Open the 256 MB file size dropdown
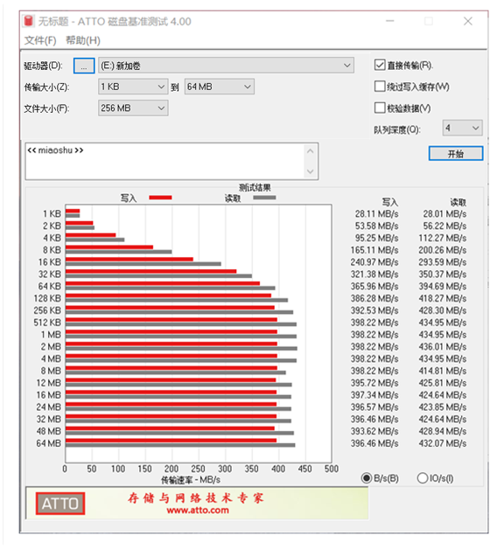Image resolution: width=497 pixels, height=549 pixels. tap(133, 108)
